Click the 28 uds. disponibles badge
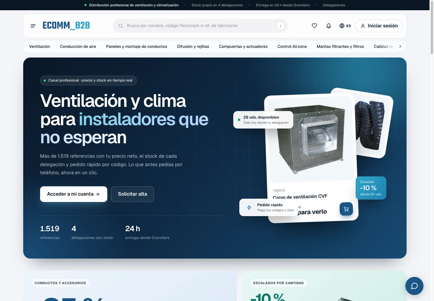The height and width of the screenshot is (301, 434). point(263,120)
